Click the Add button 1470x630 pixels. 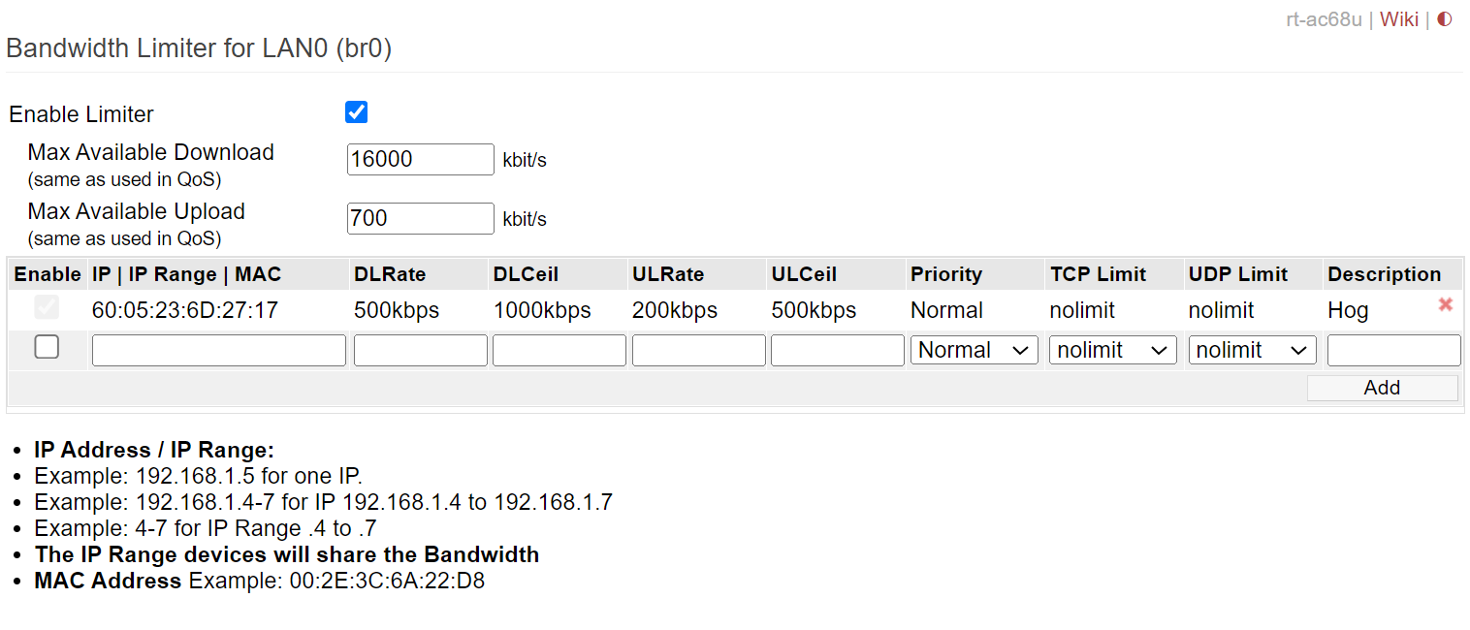coord(1382,388)
